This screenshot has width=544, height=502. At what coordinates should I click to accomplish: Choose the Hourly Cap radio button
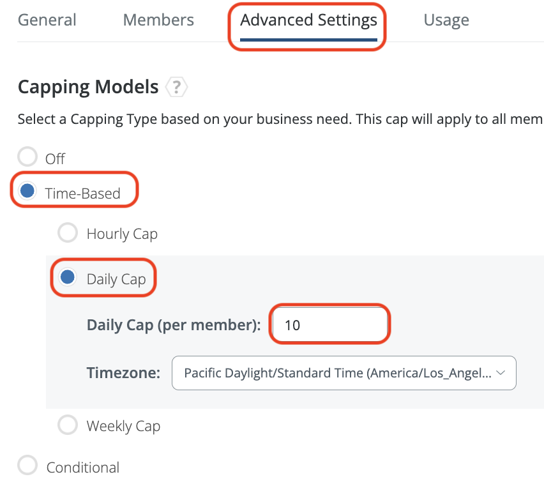(x=68, y=233)
